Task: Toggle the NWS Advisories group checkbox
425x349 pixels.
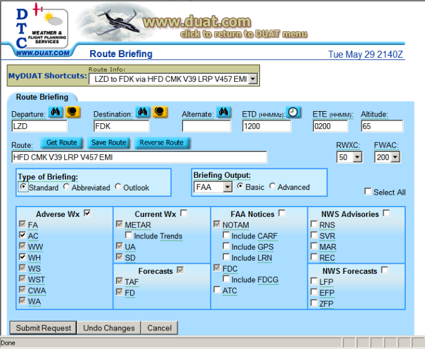Action: tap(386, 213)
